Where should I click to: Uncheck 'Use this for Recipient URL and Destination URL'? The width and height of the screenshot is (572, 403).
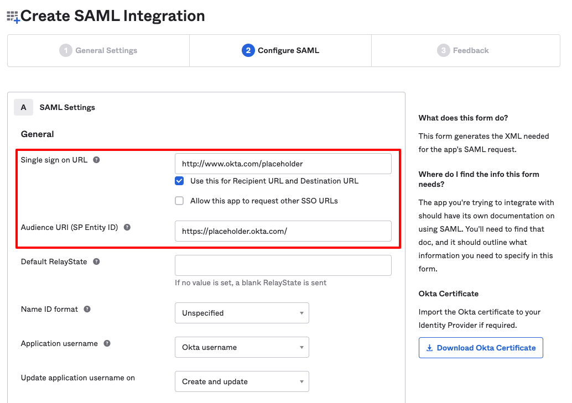click(x=179, y=181)
